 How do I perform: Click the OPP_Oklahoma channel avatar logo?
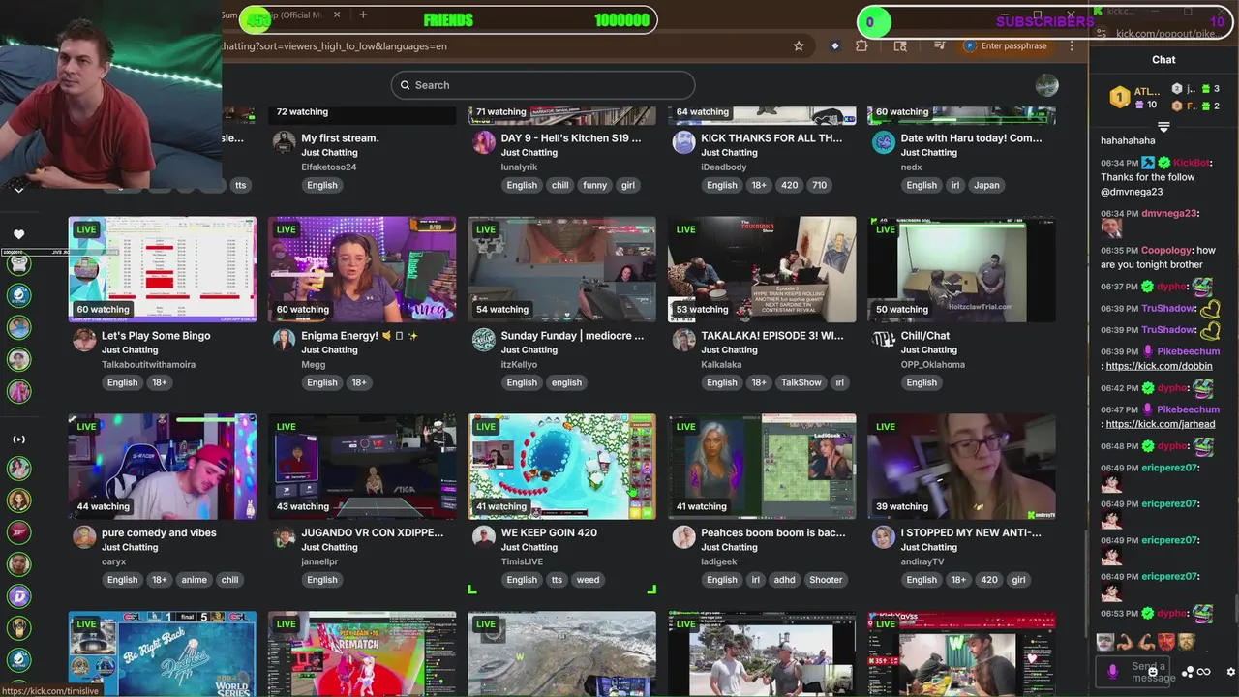click(x=884, y=339)
